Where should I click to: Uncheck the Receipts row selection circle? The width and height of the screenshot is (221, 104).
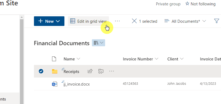click(x=41, y=71)
